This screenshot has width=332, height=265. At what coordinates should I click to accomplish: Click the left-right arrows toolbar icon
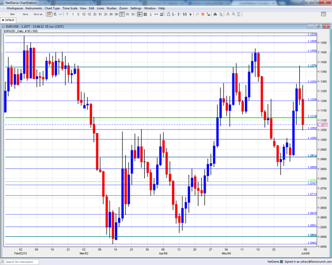click(x=156, y=14)
